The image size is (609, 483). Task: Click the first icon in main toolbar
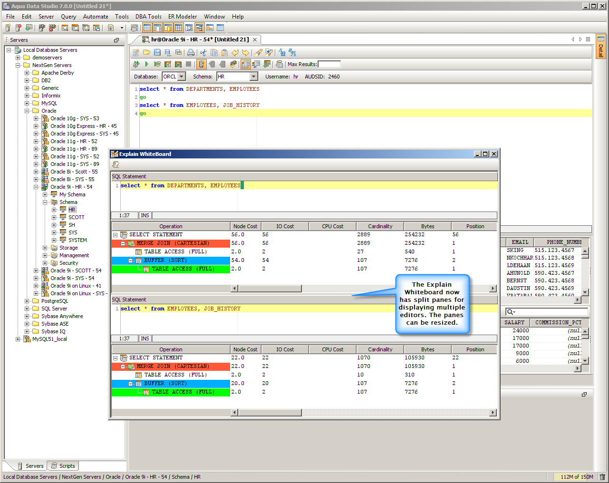click(8, 28)
